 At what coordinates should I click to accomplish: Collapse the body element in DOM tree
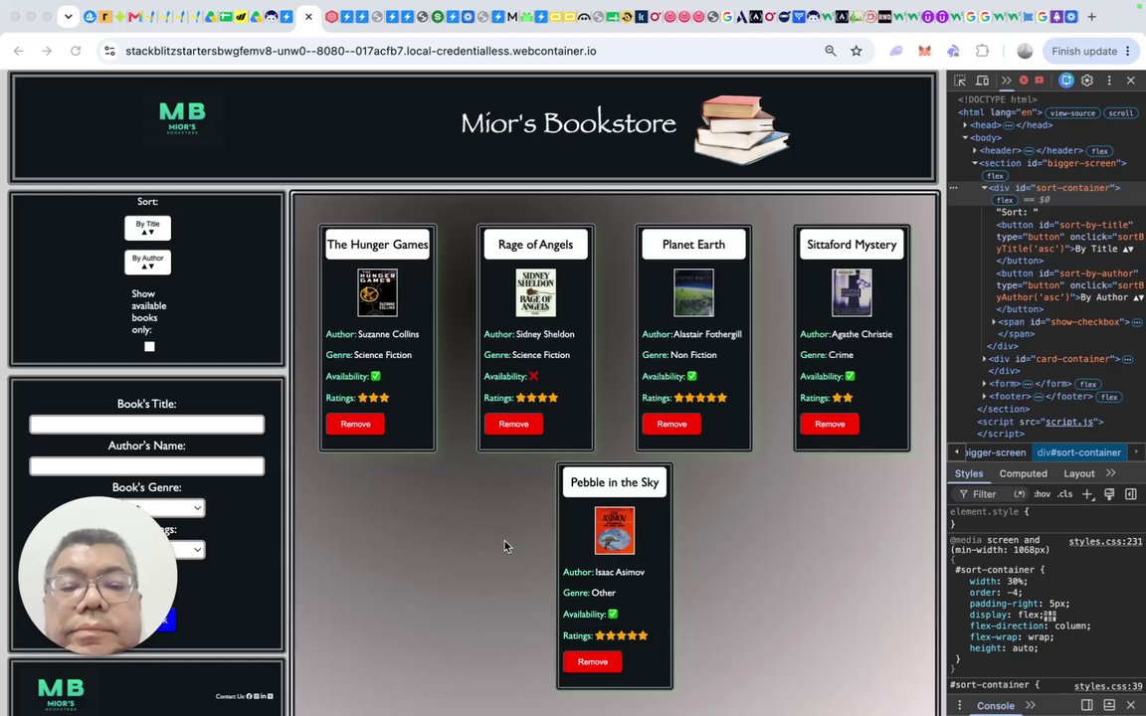(x=966, y=138)
